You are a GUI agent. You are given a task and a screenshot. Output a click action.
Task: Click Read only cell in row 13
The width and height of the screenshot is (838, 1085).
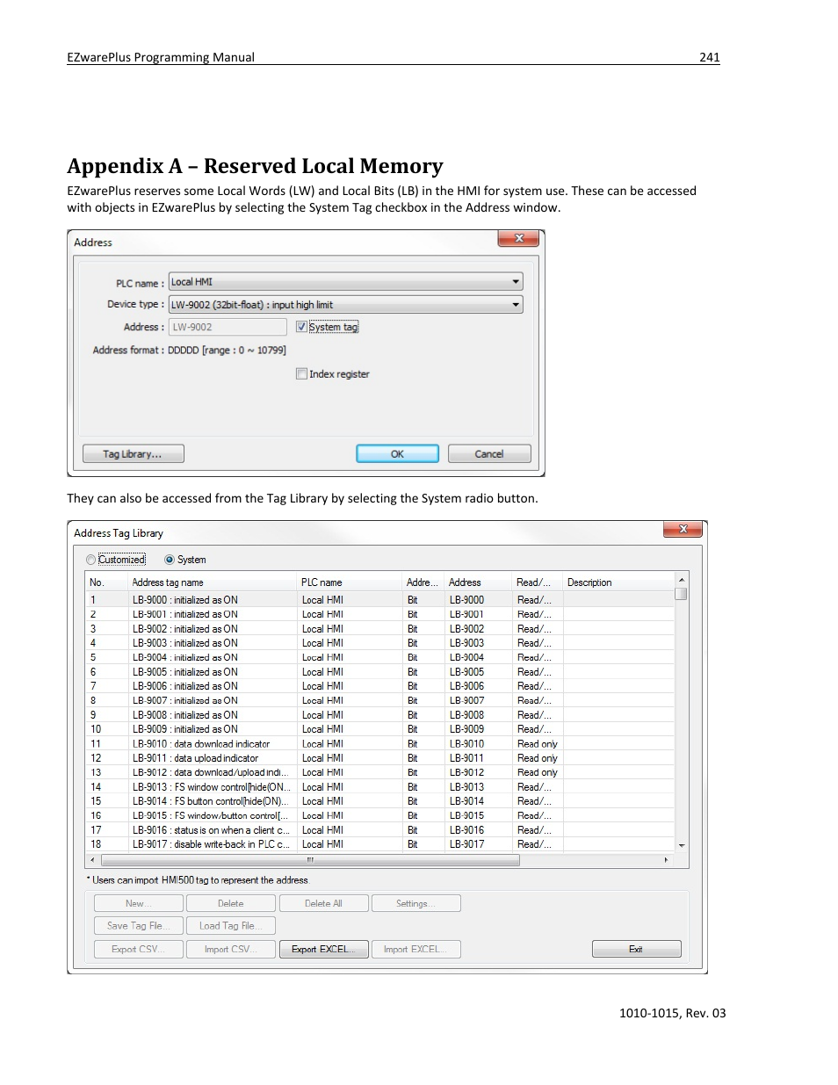tap(538, 772)
